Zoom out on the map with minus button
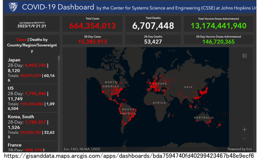The height and width of the screenshot is (163, 263). 245,139
